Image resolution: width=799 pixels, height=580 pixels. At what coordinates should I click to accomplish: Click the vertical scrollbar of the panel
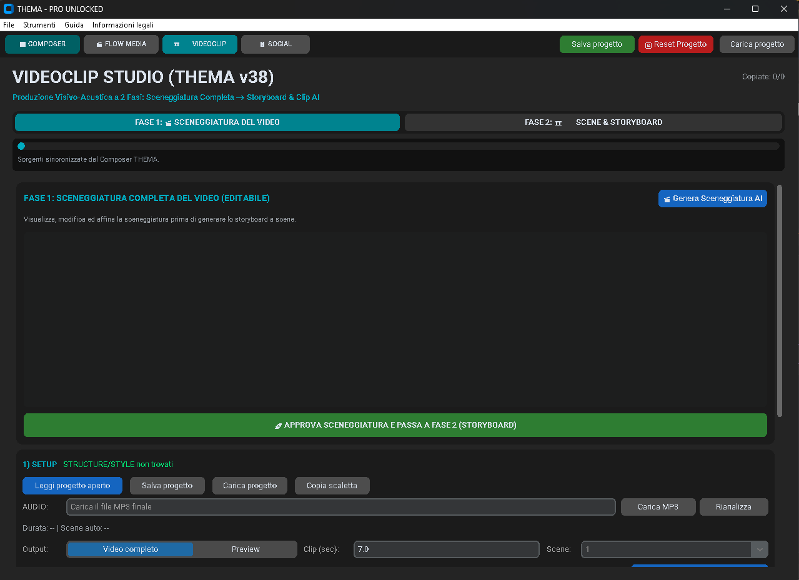780,301
